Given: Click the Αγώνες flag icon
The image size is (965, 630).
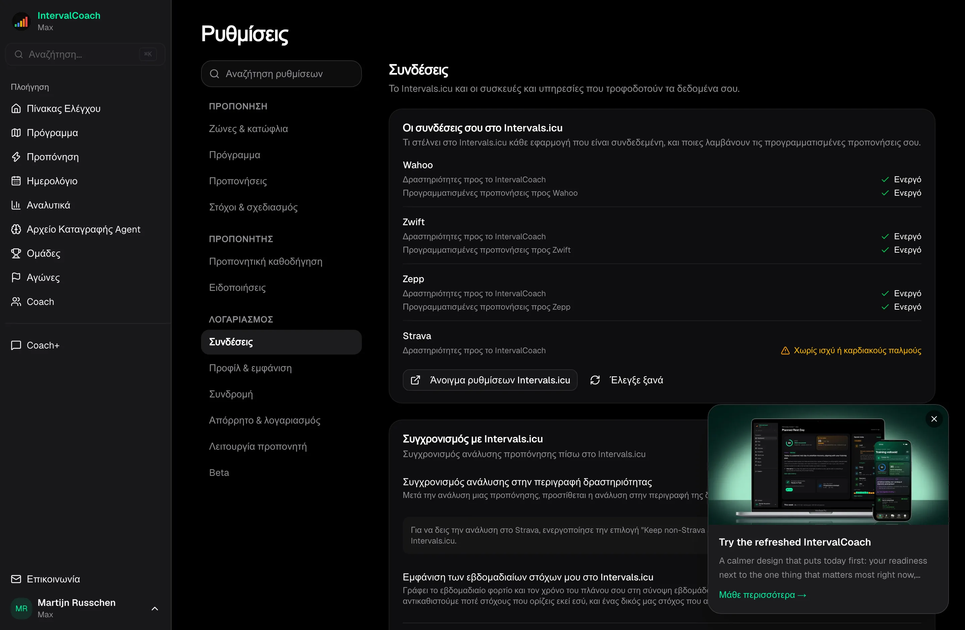Looking at the screenshot, I should pos(16,277).
